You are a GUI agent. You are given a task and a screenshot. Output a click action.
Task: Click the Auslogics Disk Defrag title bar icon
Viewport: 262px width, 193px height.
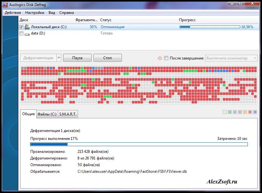tap(5, 5)
